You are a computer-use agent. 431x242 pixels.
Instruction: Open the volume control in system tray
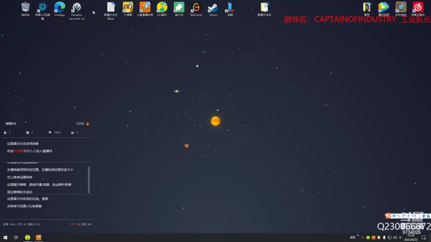click(395, 238)
